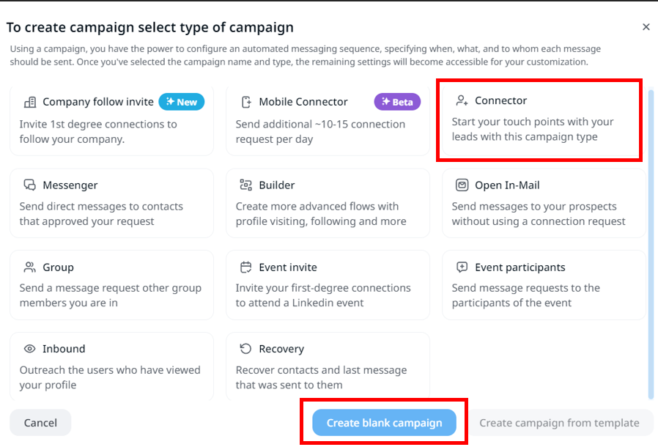Click the Inbound eye icon
The width and height of the screenshot is (658, 447).
(x=30, y=349)
